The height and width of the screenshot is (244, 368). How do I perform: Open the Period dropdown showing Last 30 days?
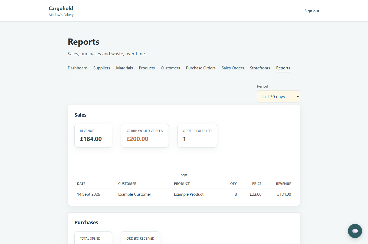tap(278, 97)
